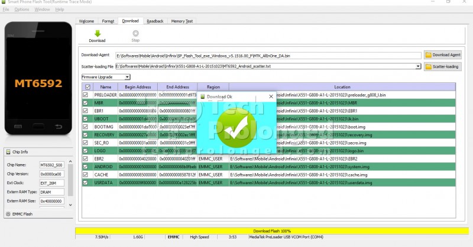Image resolution: width=473 pixels, height=247 pixels.
Task: Open the File menu
Action: [6, 9]
